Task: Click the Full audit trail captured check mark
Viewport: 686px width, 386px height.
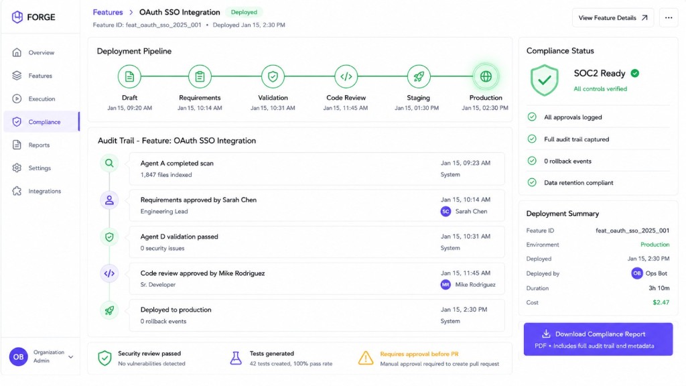Action: tap(532, 139)
